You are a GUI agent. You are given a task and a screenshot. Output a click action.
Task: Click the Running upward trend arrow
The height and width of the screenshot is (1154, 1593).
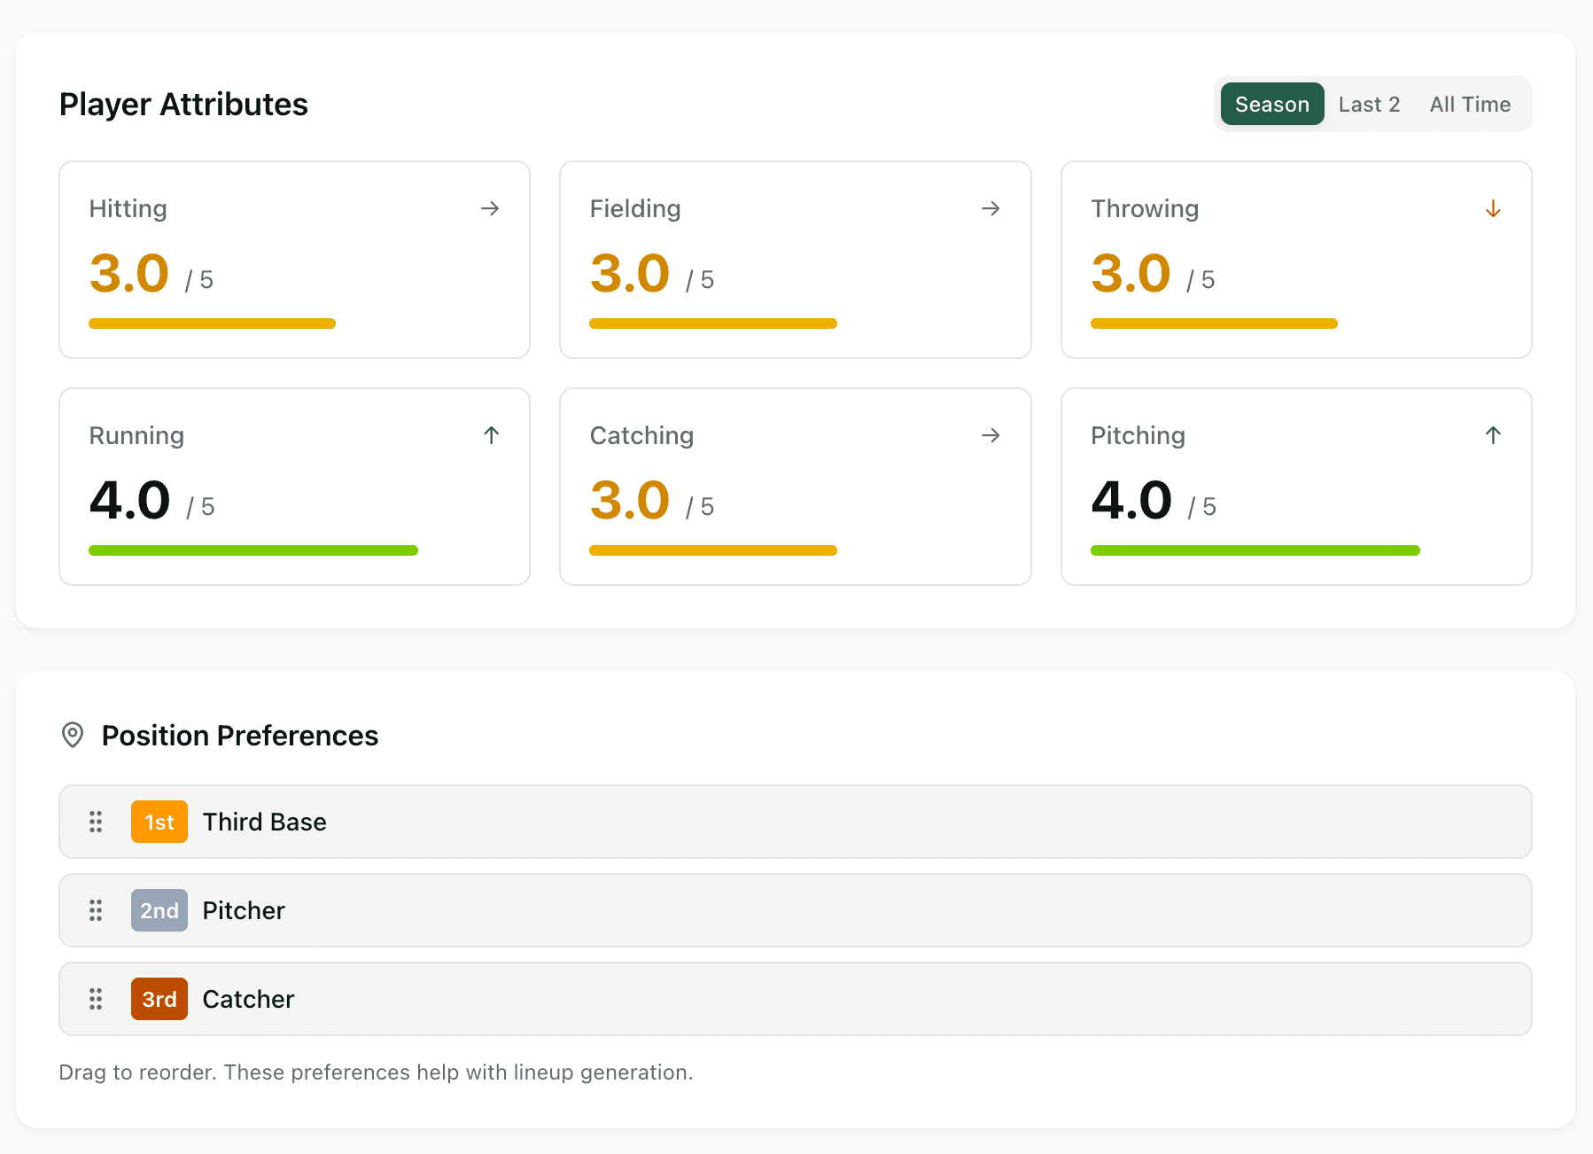(492, 435)
